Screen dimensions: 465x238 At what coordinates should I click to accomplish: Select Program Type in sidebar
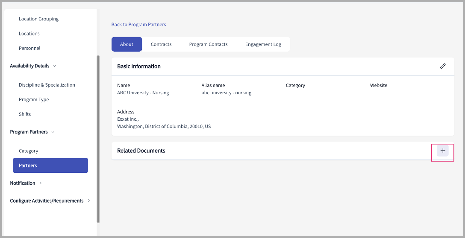point(34,100)
